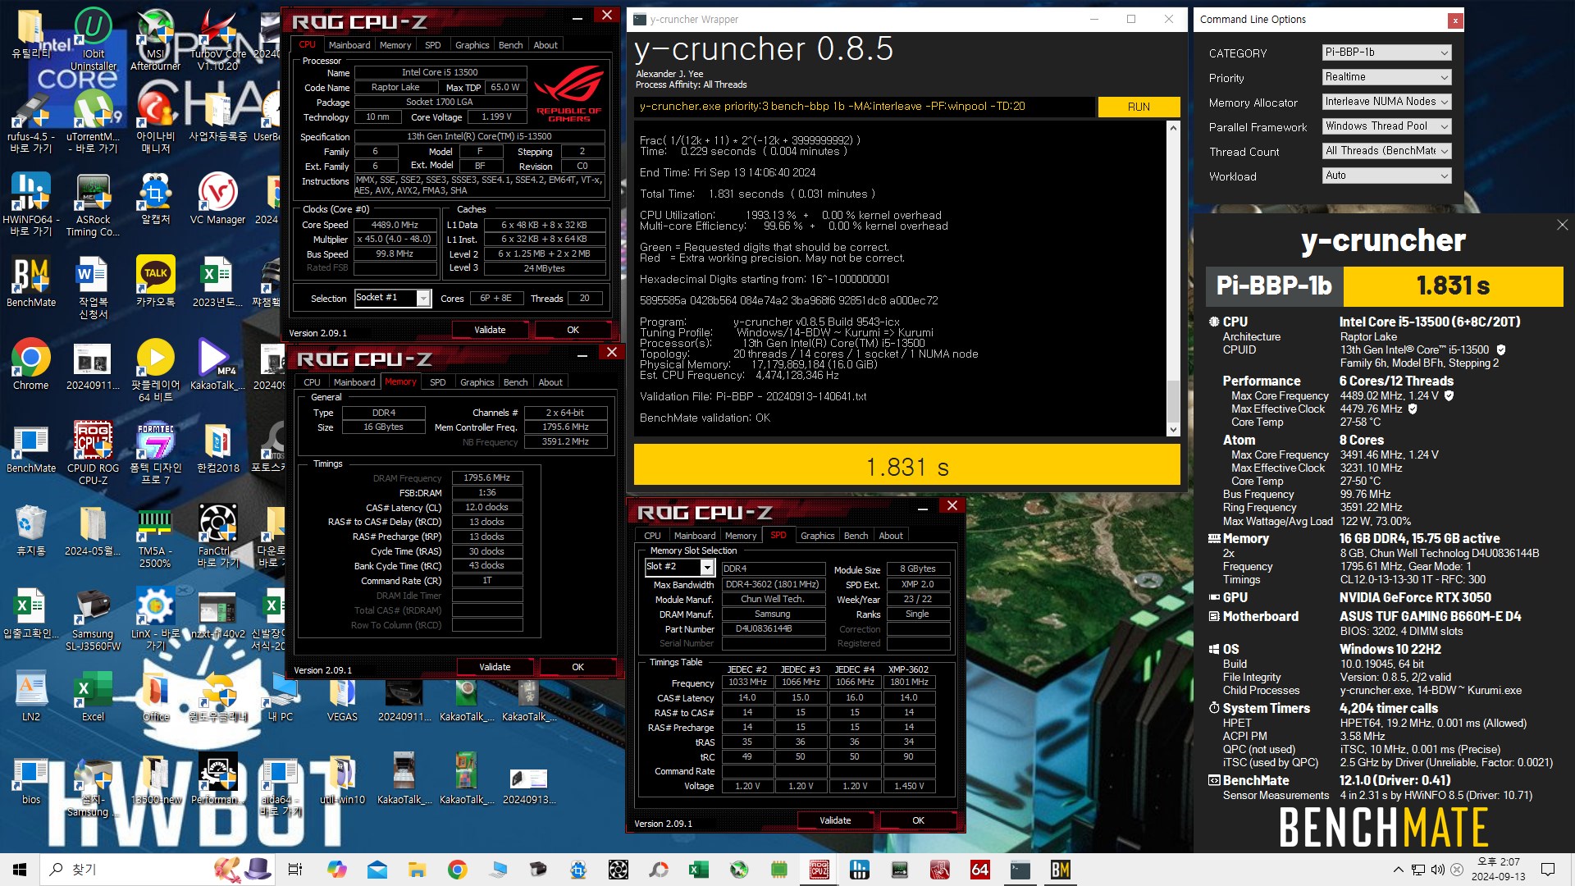Open File Explorer from the taskbar
Screen dimensions: 1575x886
(x=417, y=870)
